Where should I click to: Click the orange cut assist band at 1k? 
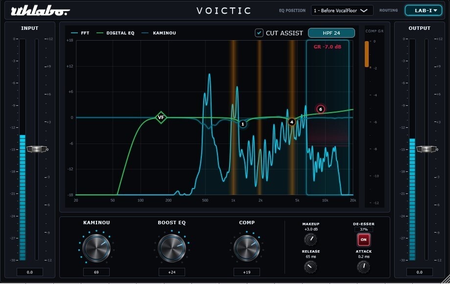click(233, 118)
